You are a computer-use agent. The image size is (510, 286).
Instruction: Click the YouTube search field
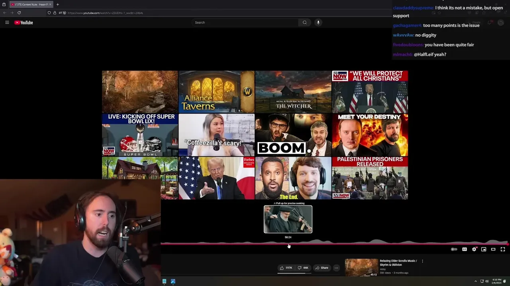pyautogui.click(x=245, y=23)
